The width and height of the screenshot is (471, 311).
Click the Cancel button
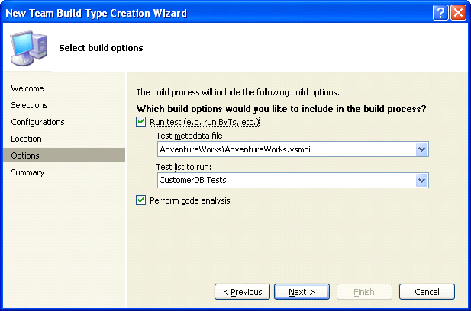(x=427, y=292)
